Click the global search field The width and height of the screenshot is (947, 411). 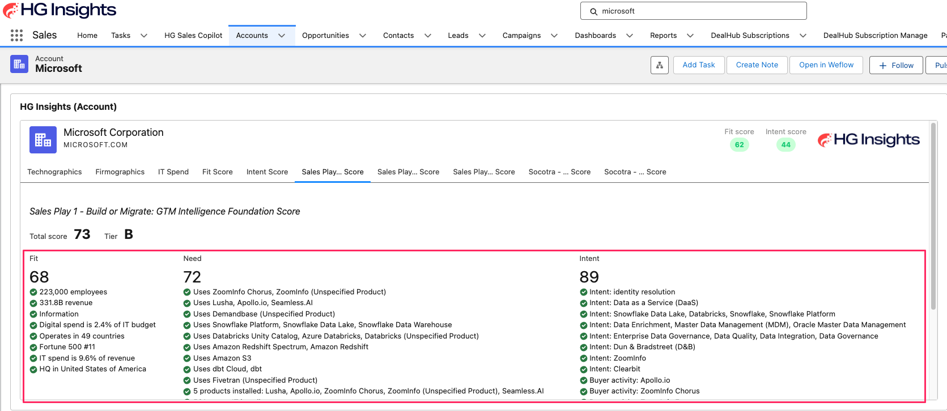694,11
